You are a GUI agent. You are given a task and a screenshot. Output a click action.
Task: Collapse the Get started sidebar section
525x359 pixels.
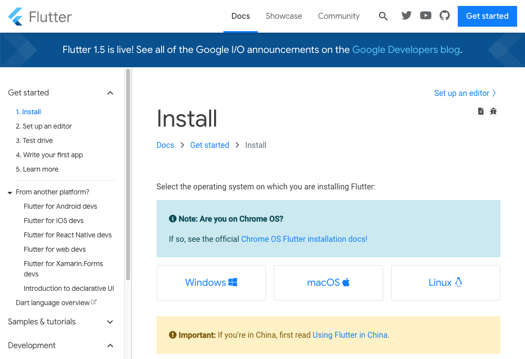pyautogui.click(x=110, y=93)
